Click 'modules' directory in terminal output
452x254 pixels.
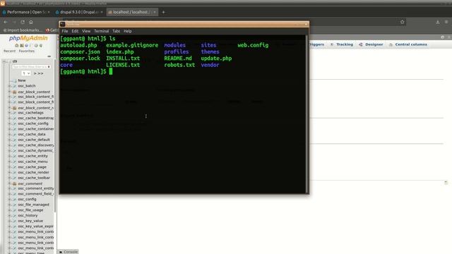click(174, 45)
